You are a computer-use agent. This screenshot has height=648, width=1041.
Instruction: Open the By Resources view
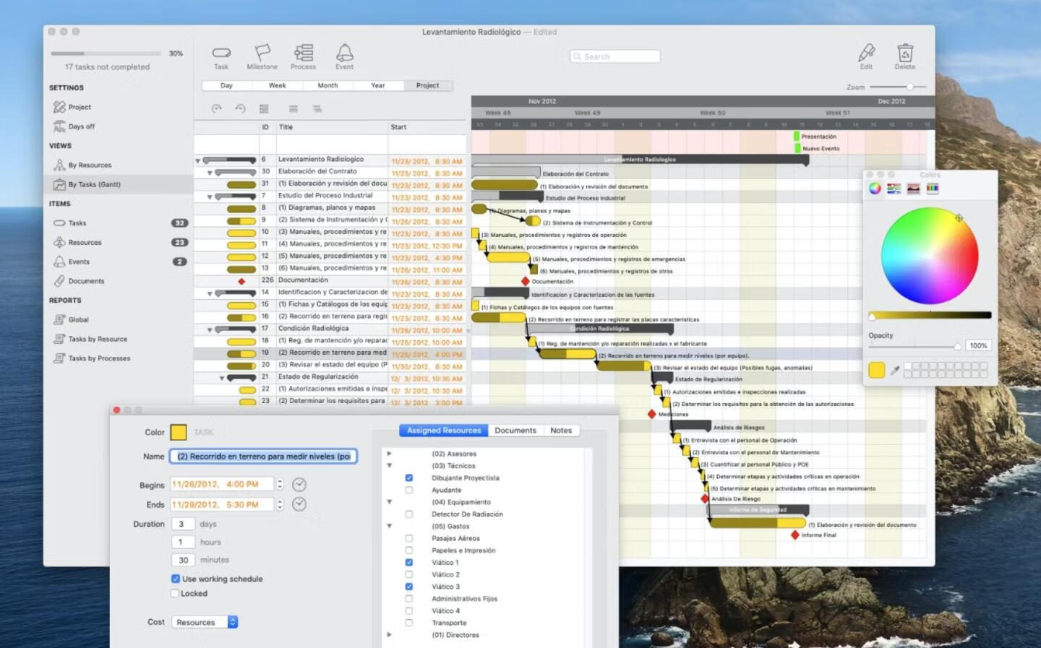coord(90,165)
